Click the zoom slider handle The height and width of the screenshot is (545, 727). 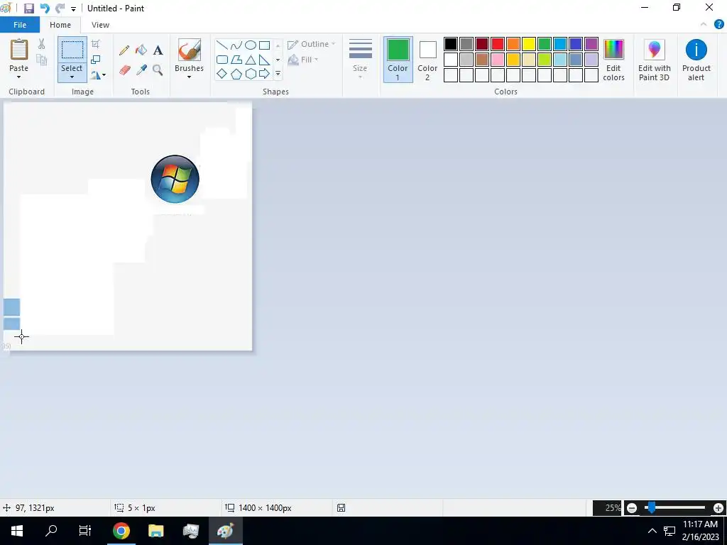pos(652,508)
